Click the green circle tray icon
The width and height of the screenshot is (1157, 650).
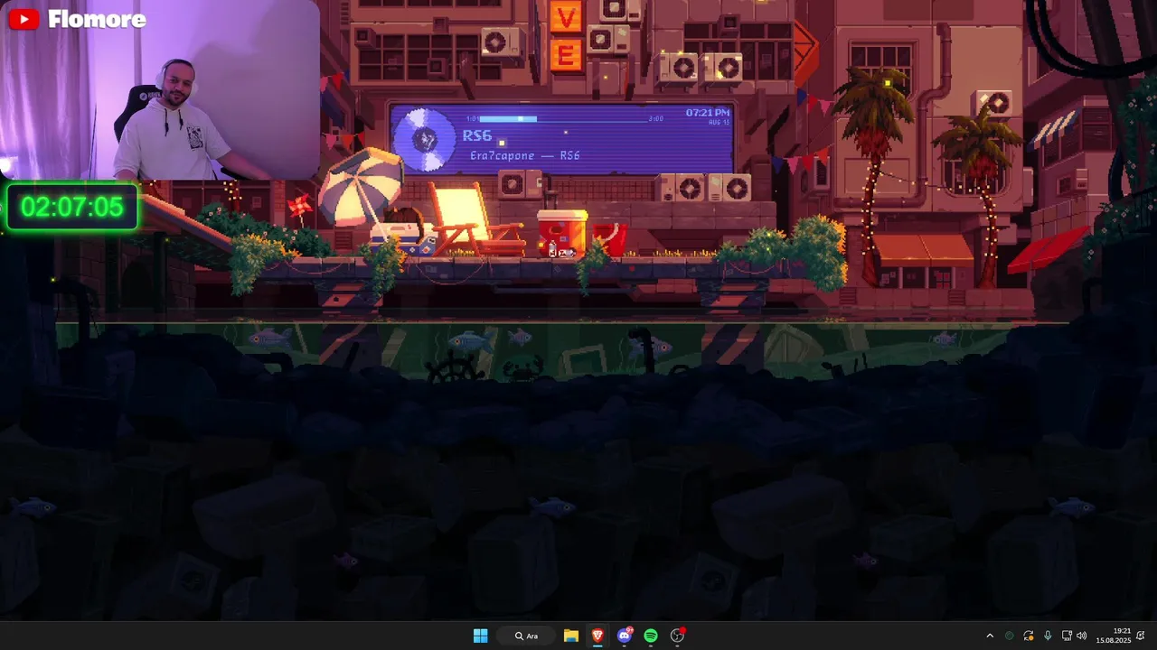tap(1010, 636)
